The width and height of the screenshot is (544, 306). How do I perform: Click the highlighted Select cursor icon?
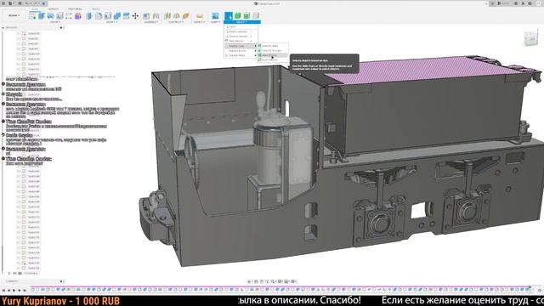pos(229,16)
